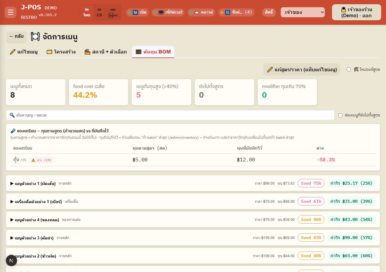Click the กำไร ฿31.00 (39%) badge
The width and height of the screenshot is (386, 272).
coord(351,201)
